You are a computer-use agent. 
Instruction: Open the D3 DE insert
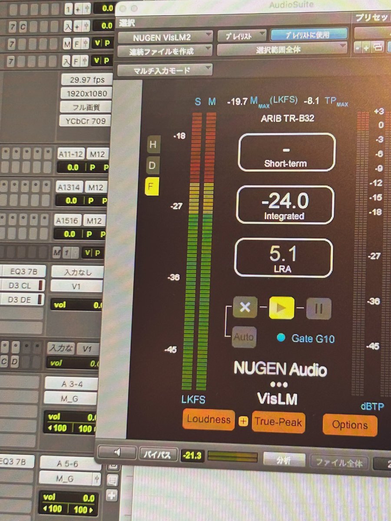[x=22, y=300]
